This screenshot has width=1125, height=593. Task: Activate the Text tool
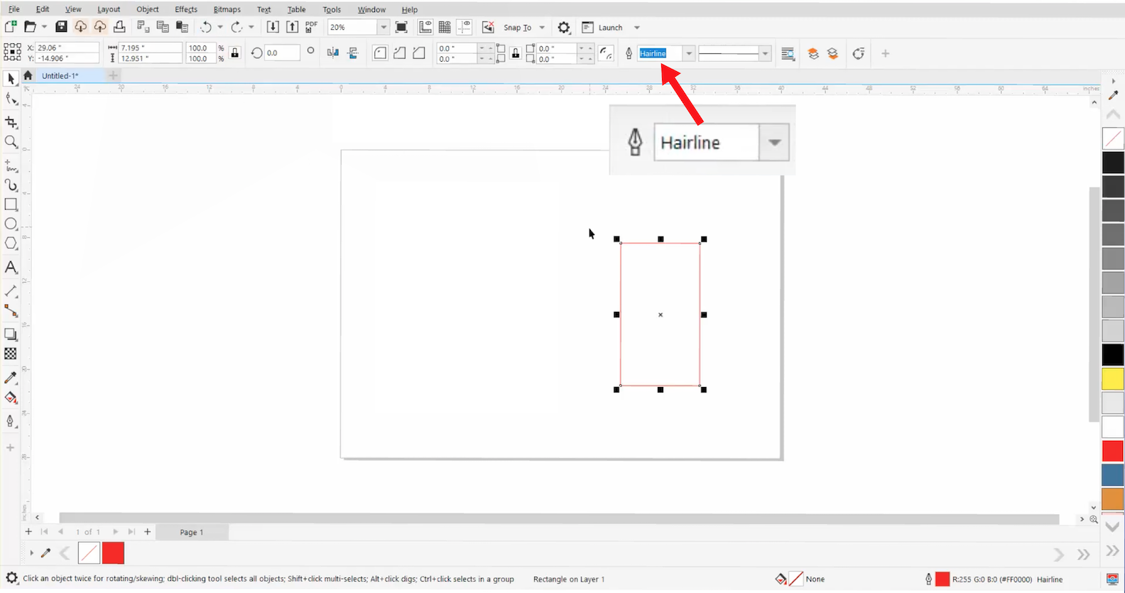[x=11, y=268]
